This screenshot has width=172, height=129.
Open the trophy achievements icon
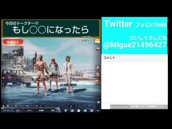coord(66,110)
